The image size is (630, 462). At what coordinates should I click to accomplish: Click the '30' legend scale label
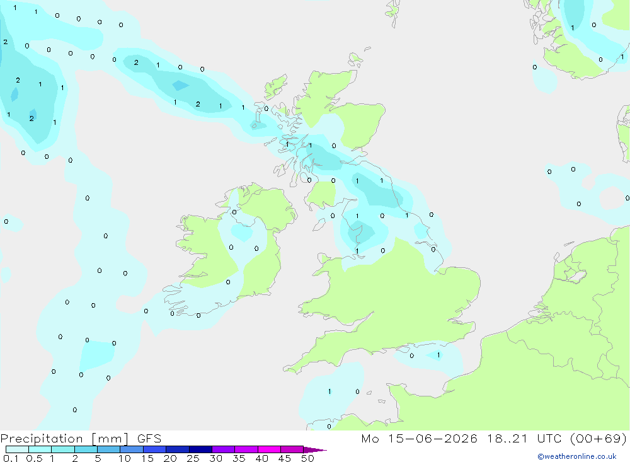(x=216, y=458)
